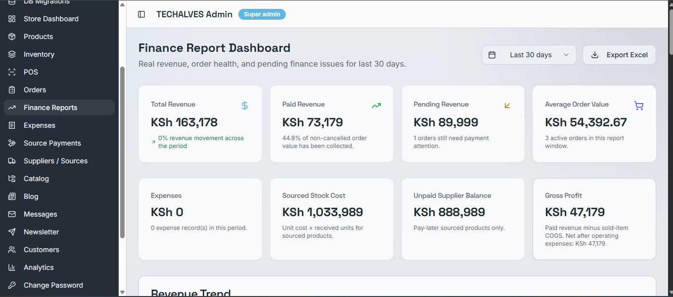Click the KSh 1,033,989 sourced stock cost
This screenshot has width=673, height=297.
click(323, 212)
